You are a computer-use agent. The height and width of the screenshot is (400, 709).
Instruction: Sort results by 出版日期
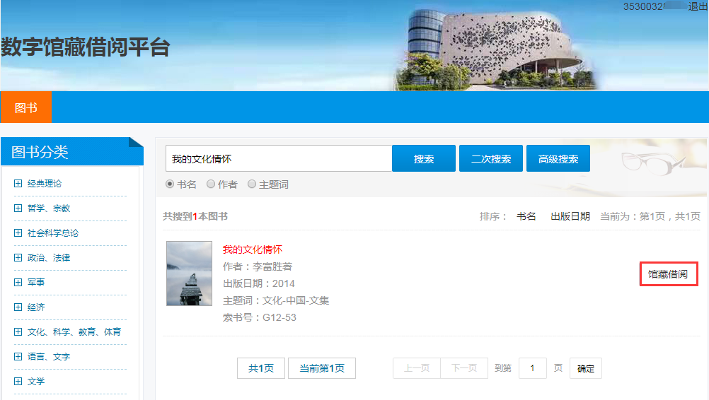(x=570, y=216)
